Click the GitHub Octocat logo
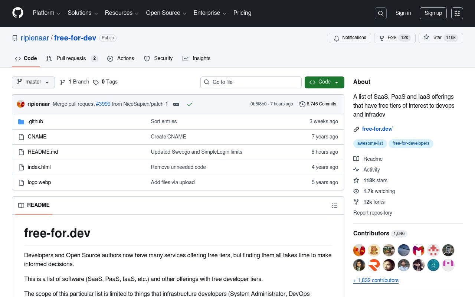This screenshot has height=297, width=475. [18, 13]
